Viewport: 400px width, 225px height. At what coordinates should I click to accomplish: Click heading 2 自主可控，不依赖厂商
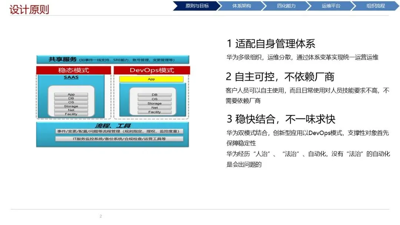[x=280, y=77]
